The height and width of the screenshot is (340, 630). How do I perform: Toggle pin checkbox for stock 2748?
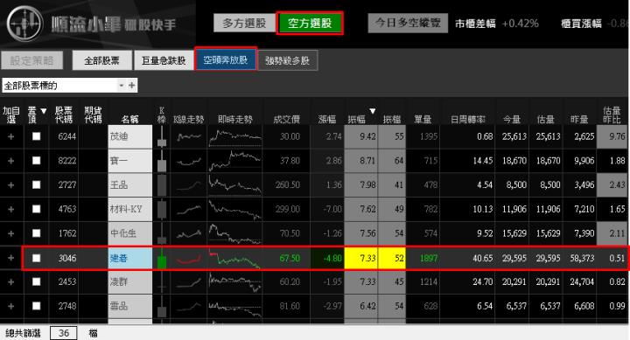[36, 306]
